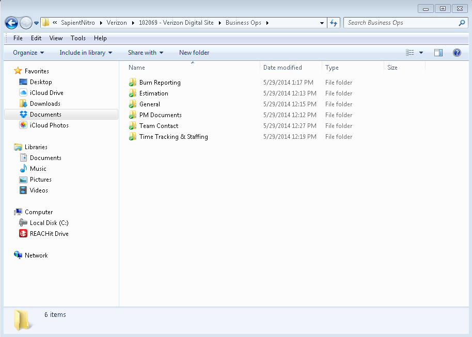Expand hidden path chevron before SapientNitro

(55, 23)
